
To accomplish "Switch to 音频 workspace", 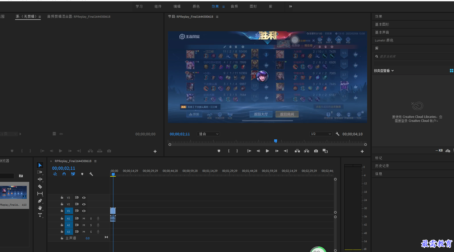I will 234,6.
